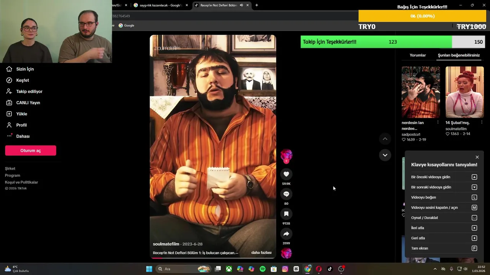Expand caption with daha fazlası
This screenshot has height=275, width=490.
click(x=261, y=252)
